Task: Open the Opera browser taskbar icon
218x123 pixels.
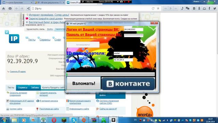Action: pos(54,120)
